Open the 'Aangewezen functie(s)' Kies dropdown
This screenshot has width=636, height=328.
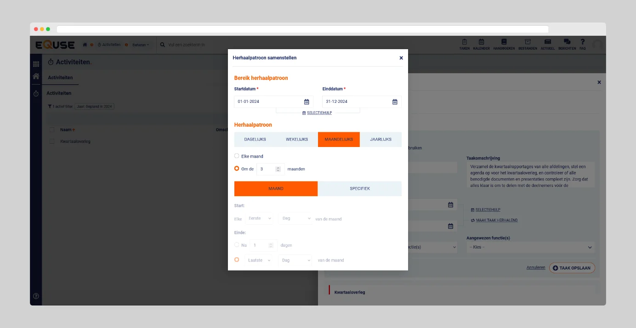(x=530, y=247)
